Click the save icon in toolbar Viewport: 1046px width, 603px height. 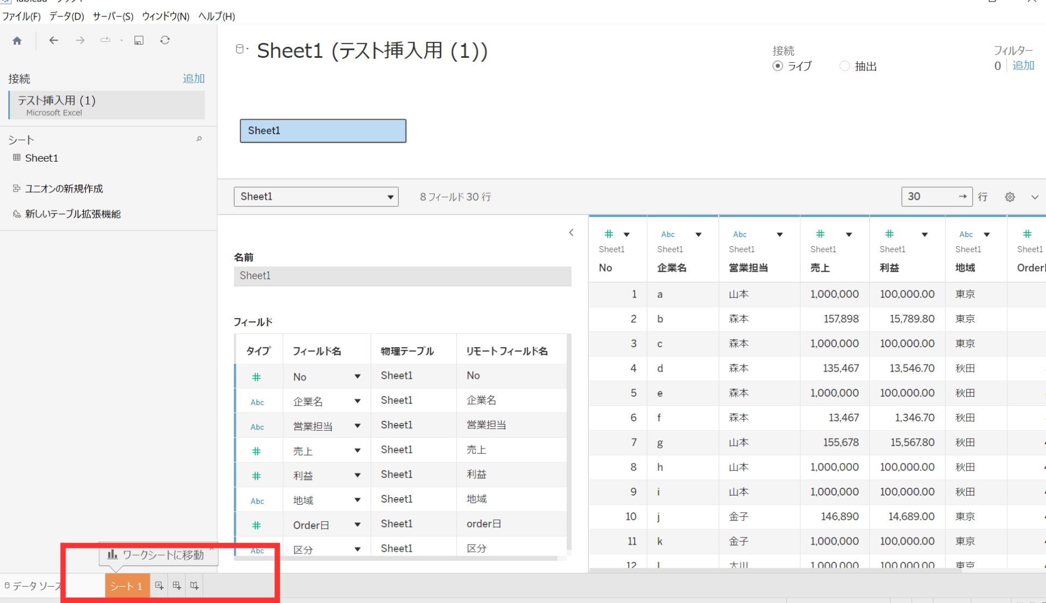pos(139,40)
